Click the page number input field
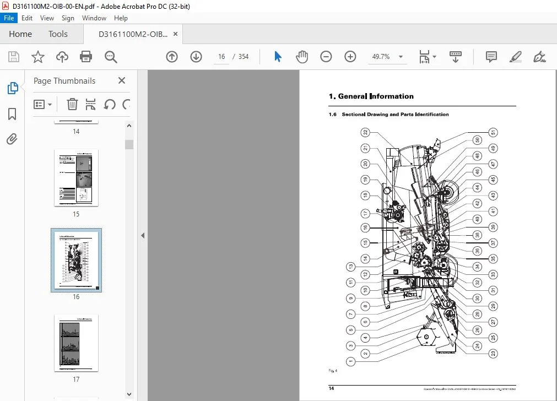This screenshot has height=401, width=557. tap(221, 57)
